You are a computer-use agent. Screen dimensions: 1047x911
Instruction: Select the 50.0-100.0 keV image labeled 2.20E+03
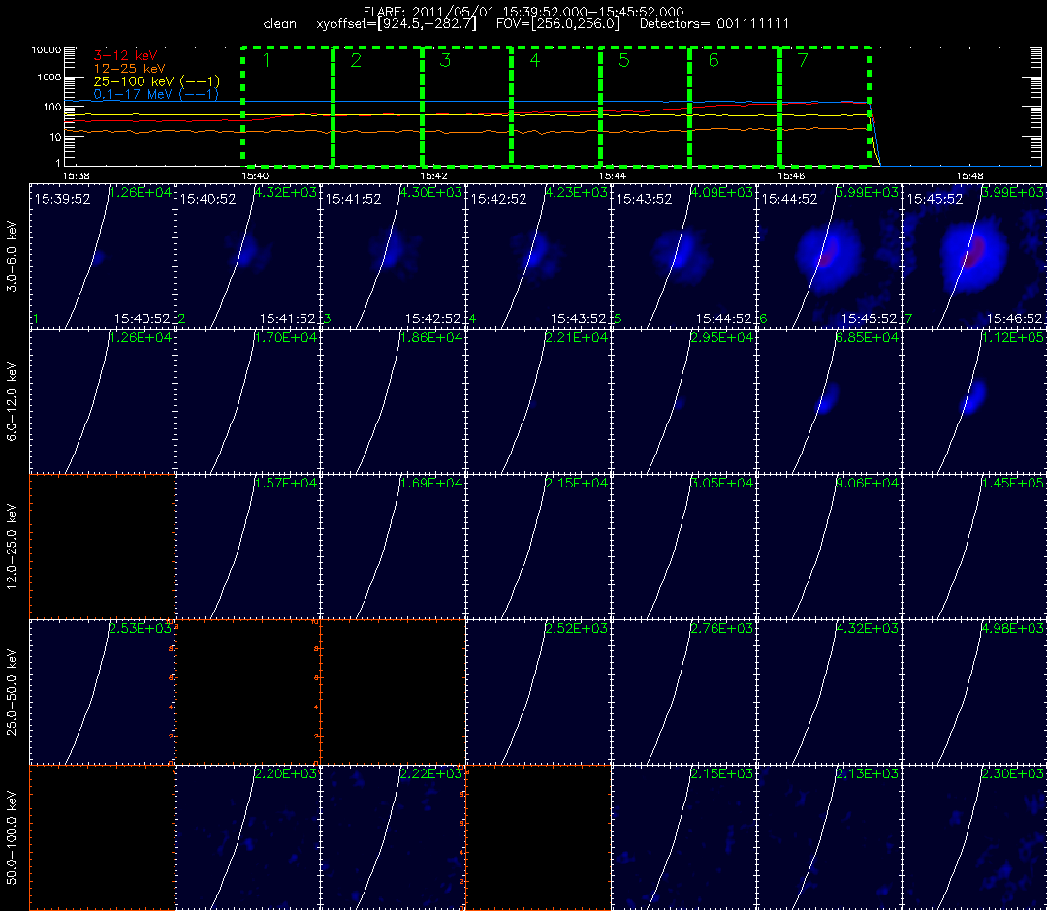pyautogui.click(x=248, y=837)
